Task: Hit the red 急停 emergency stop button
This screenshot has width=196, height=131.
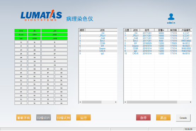Action: click(143, 118)
